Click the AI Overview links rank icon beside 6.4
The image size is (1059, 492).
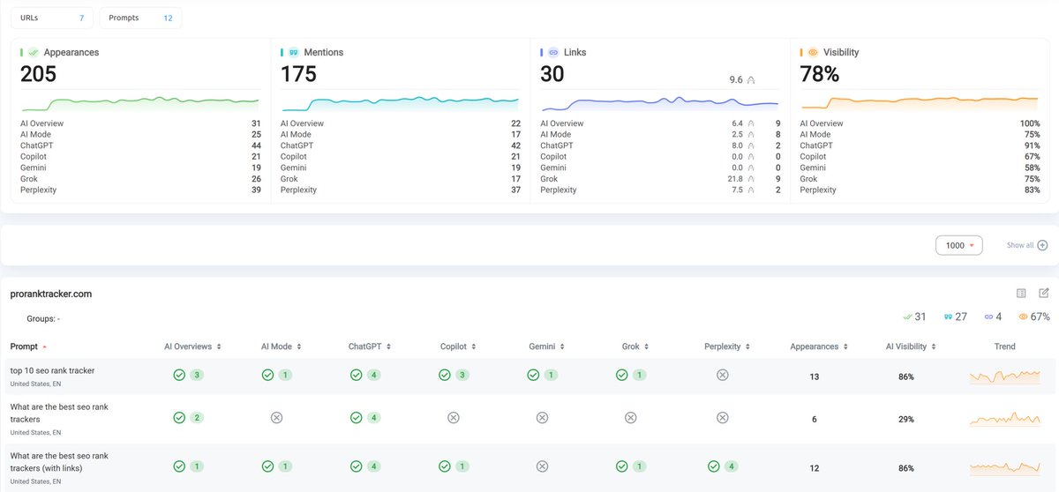(751, 123)
